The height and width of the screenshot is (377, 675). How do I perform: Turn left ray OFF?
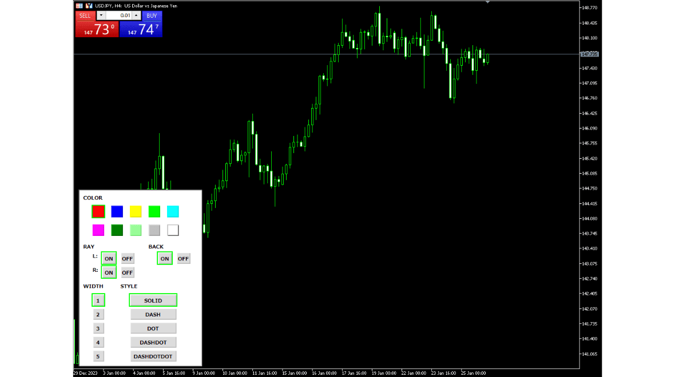(128, 258)
